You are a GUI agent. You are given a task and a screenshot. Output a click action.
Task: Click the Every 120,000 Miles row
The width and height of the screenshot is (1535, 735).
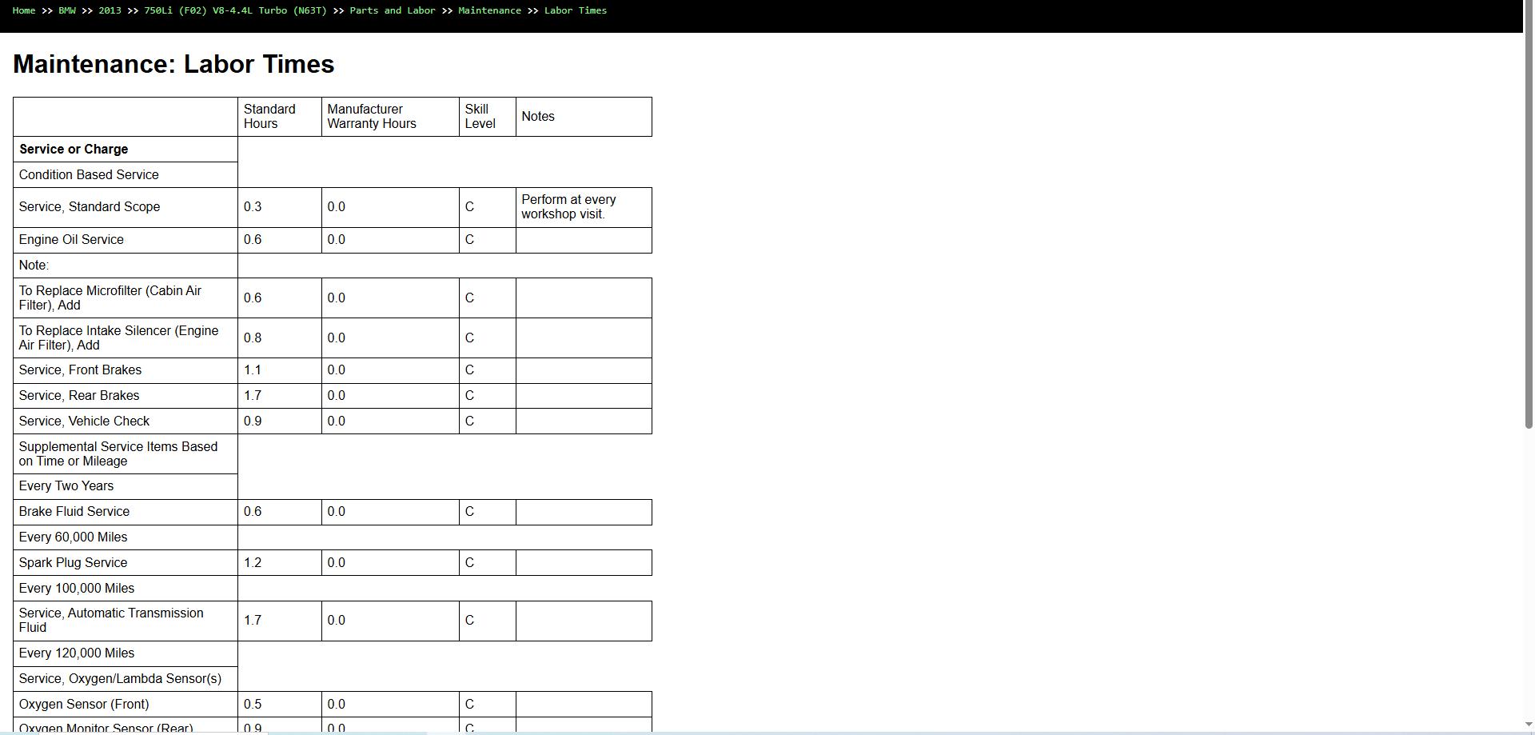[x=126, y=653]
